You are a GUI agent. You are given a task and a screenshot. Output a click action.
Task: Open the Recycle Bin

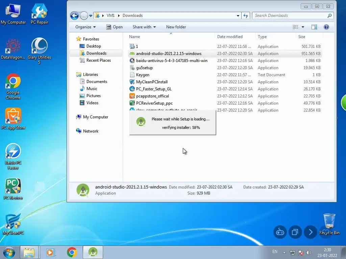tap(329, 224)
